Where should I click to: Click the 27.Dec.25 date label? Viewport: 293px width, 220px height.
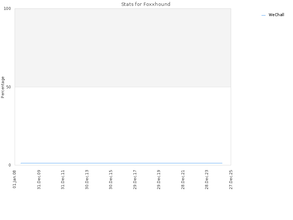click(231, 180)
